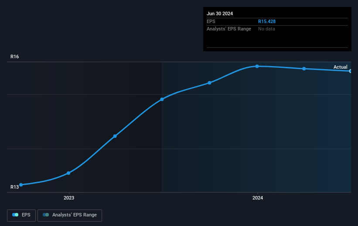Click the Analysts' EPS Range tooltip row label
Screen dimensions: 358x226
229,29
